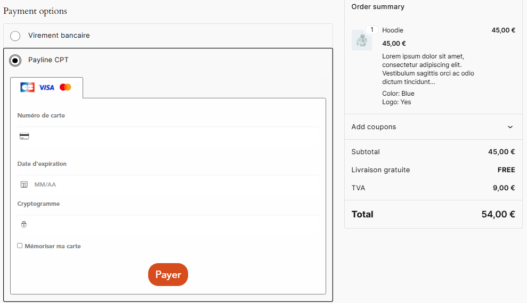The height and width of the screenshot is (303, 527).
Task: Select the Virement bancaire radio button
Action: click(x=15, y=36)
